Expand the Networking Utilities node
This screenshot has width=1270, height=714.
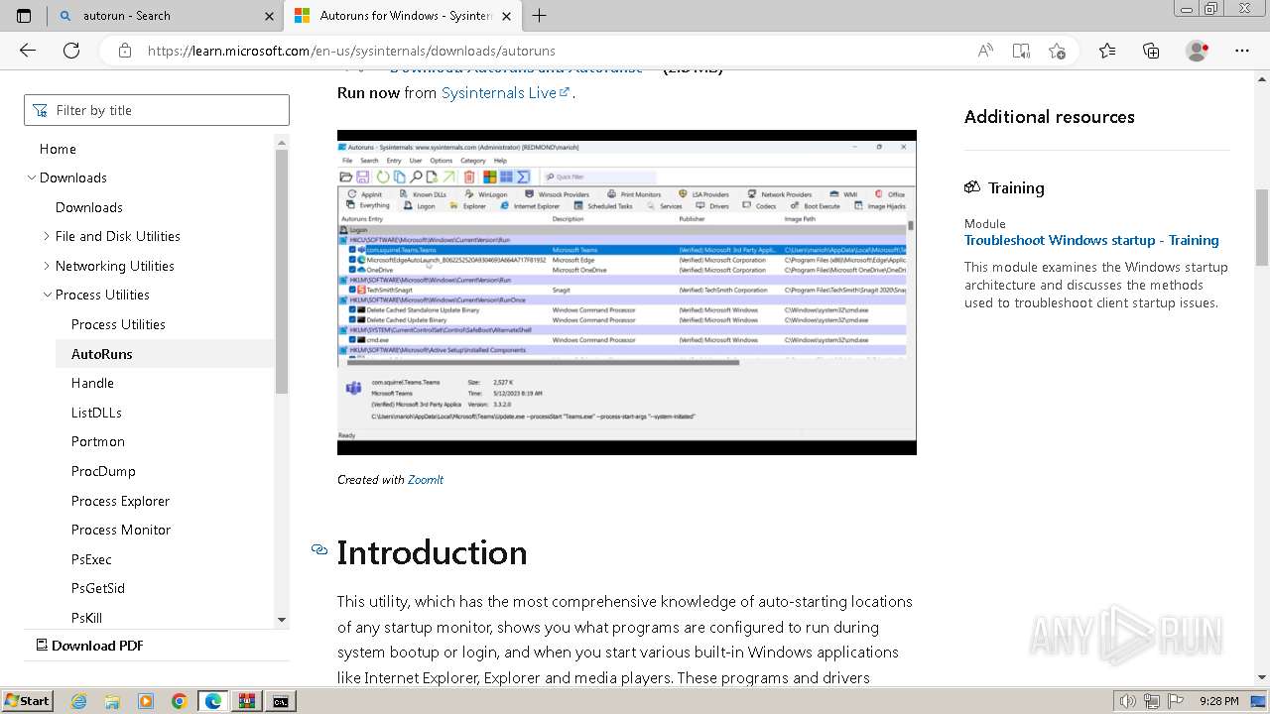(47, 266)
